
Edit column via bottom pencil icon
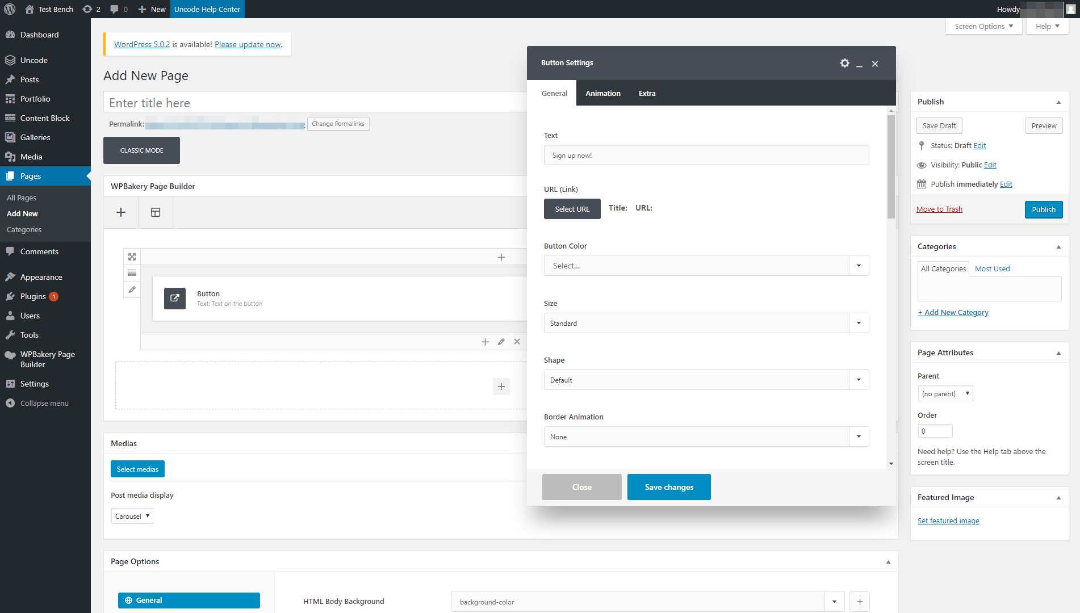[501, 342]
